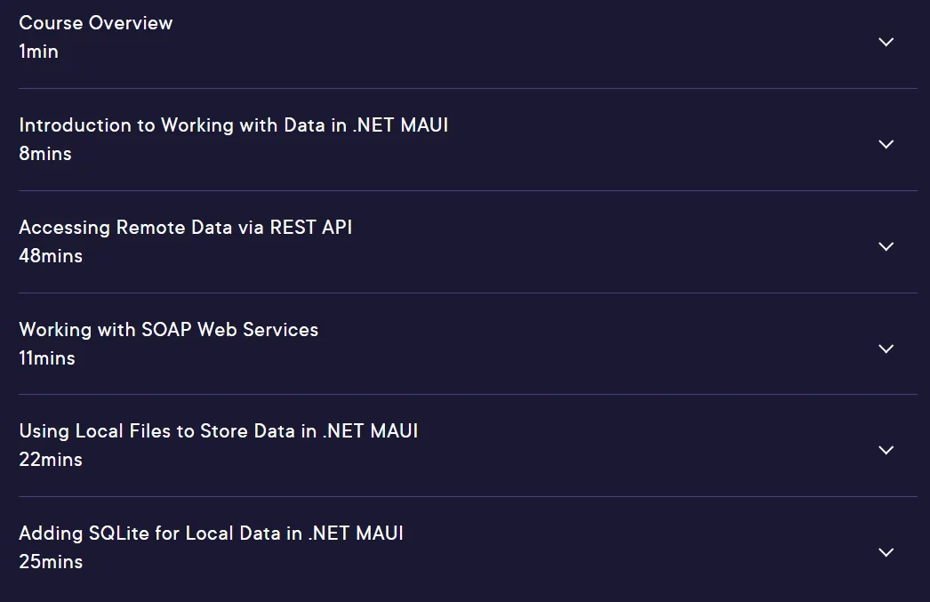This screenshot has width=930, height=602.
Task: Click Working with SOAP Web Services title
Action: tap(168, 329)
